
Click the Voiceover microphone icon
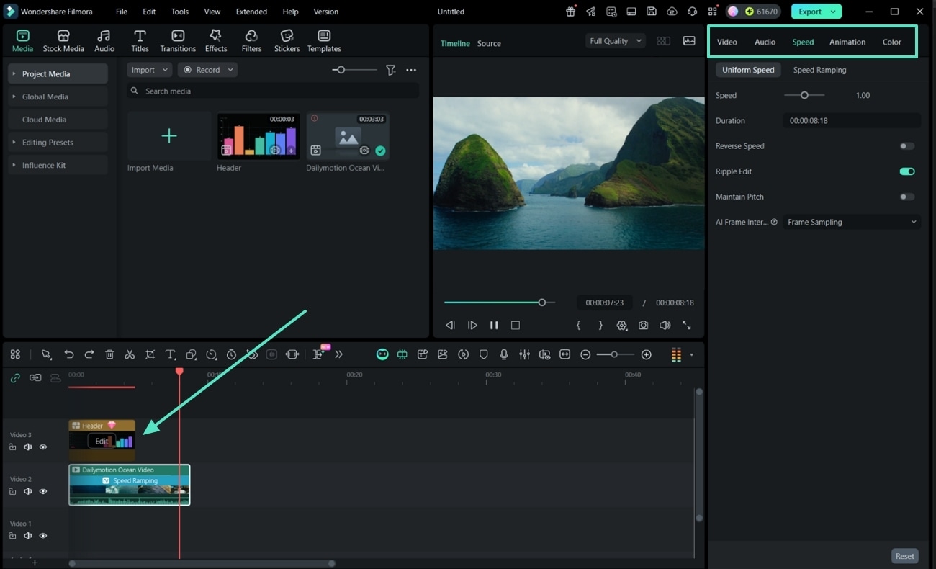click(x=503, y=354)
